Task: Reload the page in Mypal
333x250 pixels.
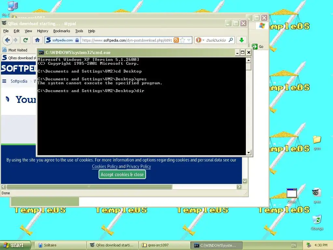Action: [25, 40]
